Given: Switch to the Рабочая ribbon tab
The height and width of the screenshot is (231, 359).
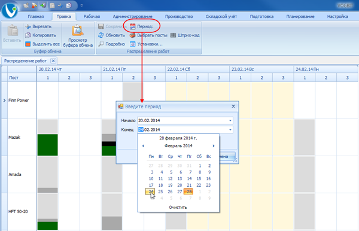Looking at the screenshot, I should click(92, 17).
